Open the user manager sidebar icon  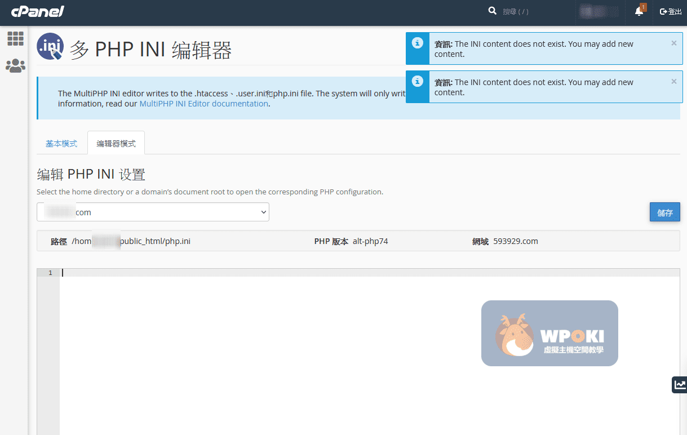[15, 66]
